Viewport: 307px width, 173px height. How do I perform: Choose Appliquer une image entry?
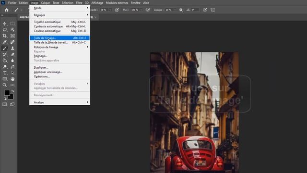[59, 72]
